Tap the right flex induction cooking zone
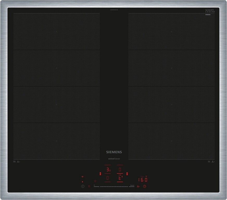The height and width of the screenshot is (200, 227). click(x=172, y=86)
